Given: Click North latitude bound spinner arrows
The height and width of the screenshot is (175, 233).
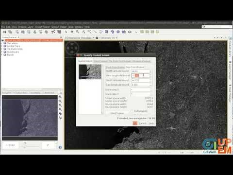Looking at the screenshot, I should 150,71.
